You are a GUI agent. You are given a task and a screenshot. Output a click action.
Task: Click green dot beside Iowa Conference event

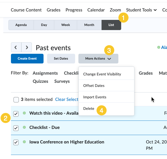pos(24,142)
